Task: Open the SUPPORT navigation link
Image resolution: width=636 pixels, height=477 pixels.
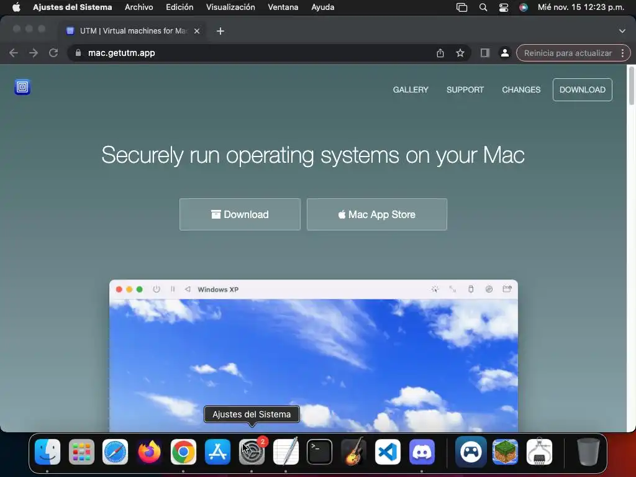Action: pos(465,89)
